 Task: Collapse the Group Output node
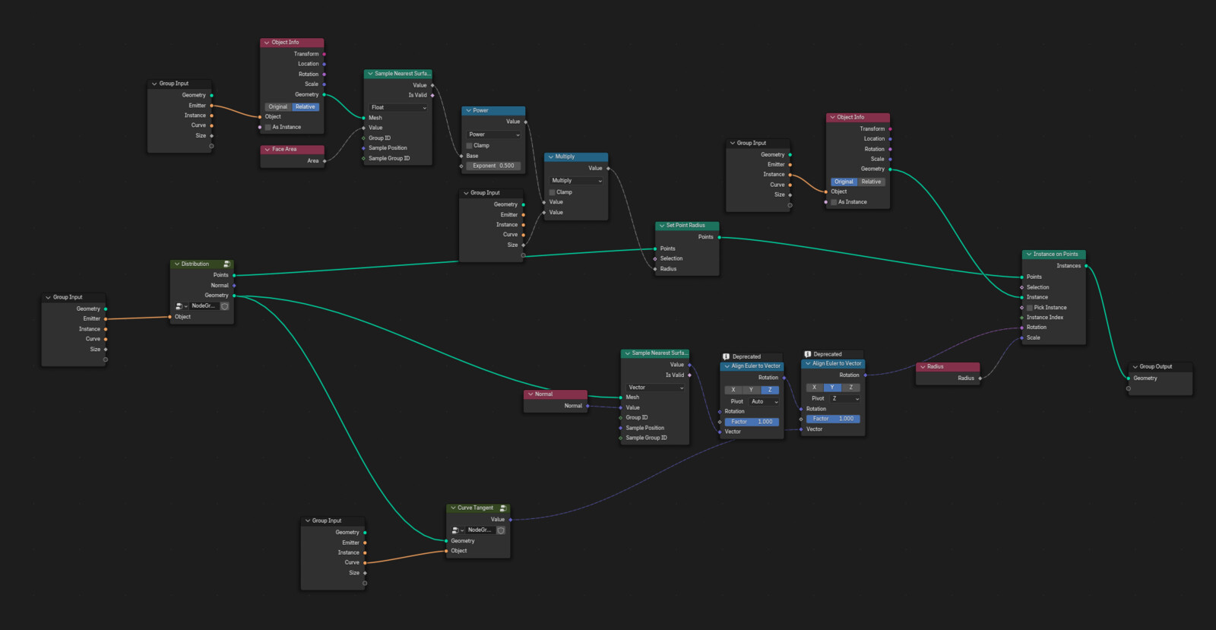[x=1135, y=367]
